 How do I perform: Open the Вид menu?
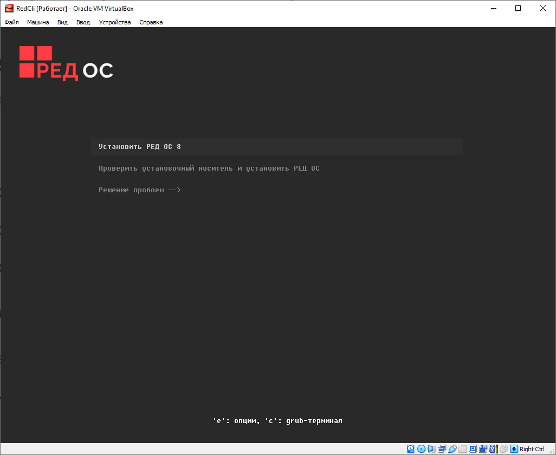(x=62, y=22)
